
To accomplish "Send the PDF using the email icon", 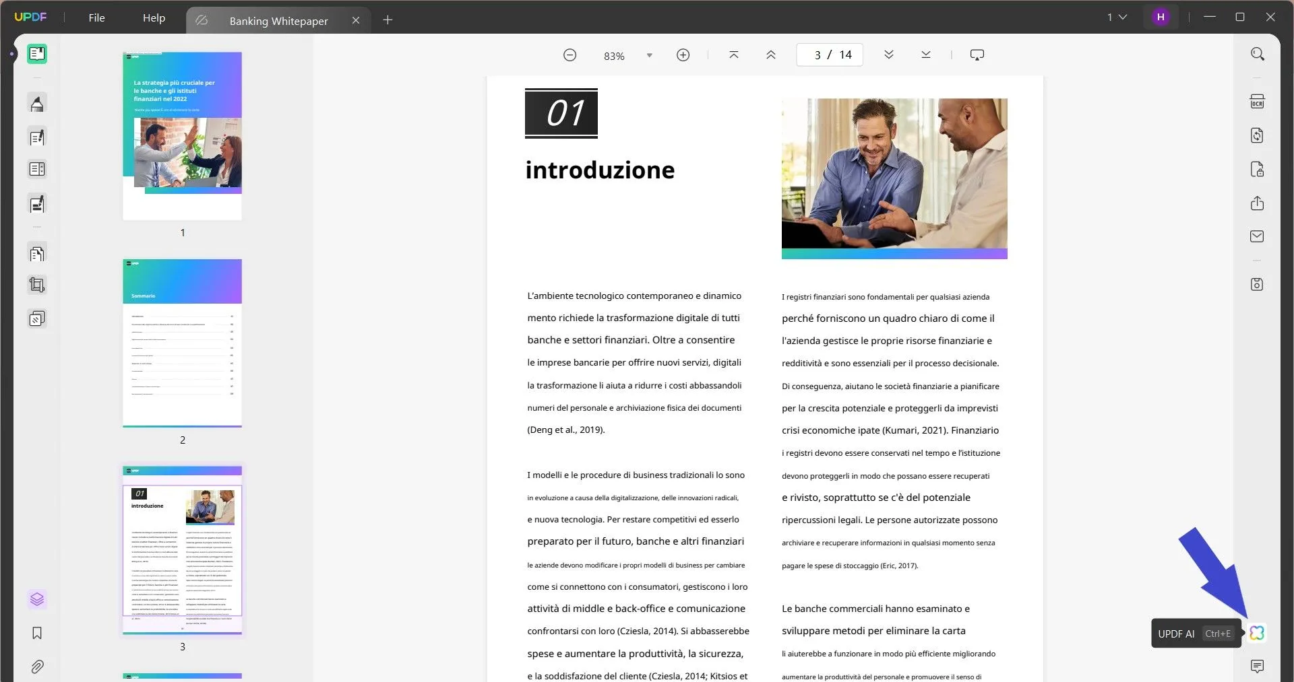I will (x=1258, y=236).
